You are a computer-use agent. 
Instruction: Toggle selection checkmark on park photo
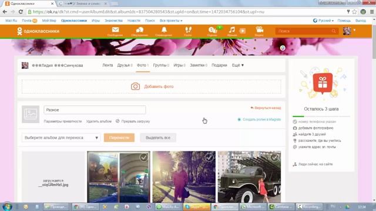[209, 158]
